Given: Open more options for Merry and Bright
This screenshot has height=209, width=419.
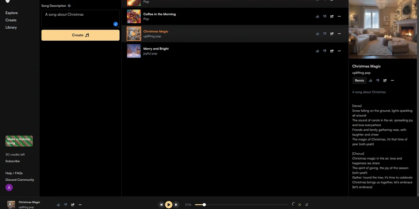Looking at the screenshot, I should (x=339, y=51).
